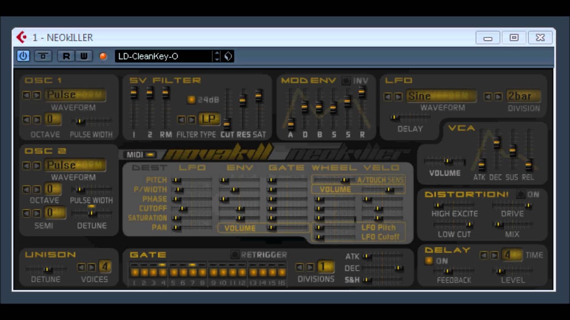This screenshot has height=320, width=570.
Task: Click the preset up/down stepper arrows
Action: pyautogui.click(x=217, y=56)
